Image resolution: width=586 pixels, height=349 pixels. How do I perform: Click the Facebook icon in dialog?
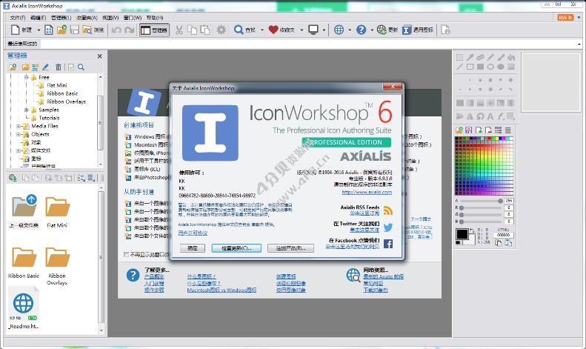point(388,244)
